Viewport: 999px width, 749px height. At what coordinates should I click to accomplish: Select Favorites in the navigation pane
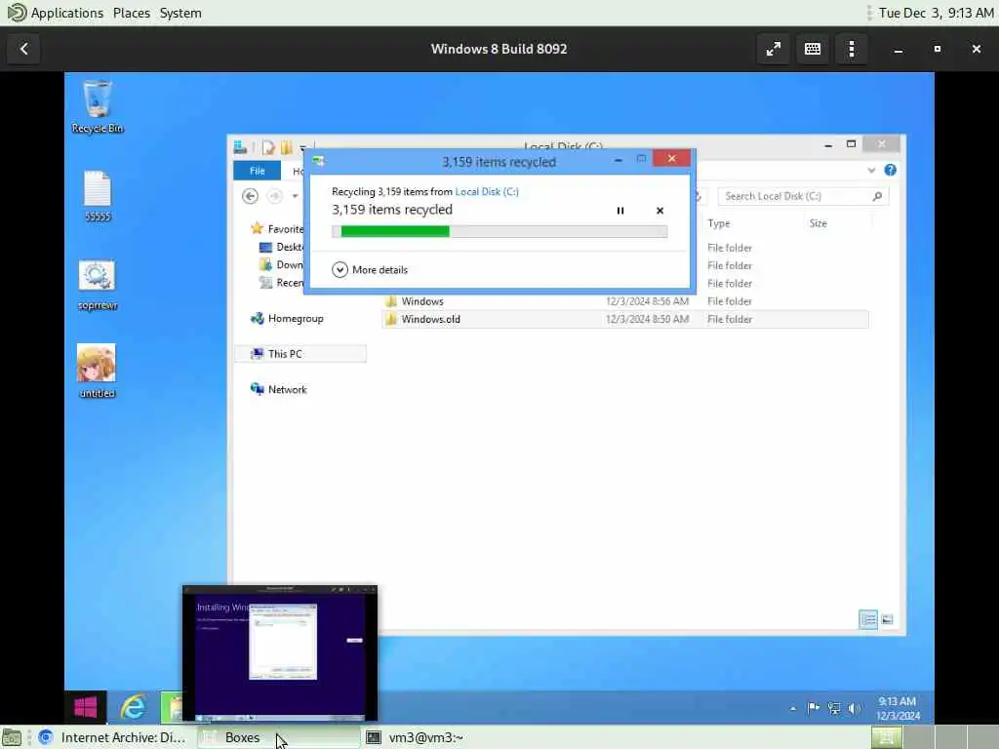[x=278, y=228]
